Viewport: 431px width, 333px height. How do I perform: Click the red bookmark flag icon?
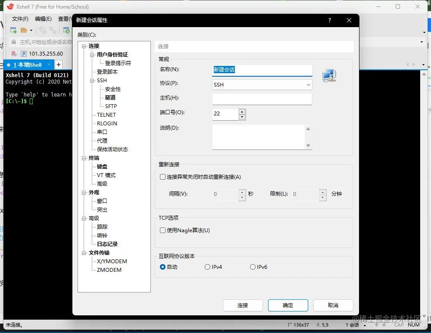pos(14,53)
